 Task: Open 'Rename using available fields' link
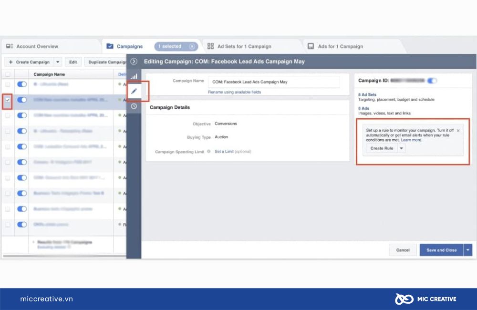point(234,92)
